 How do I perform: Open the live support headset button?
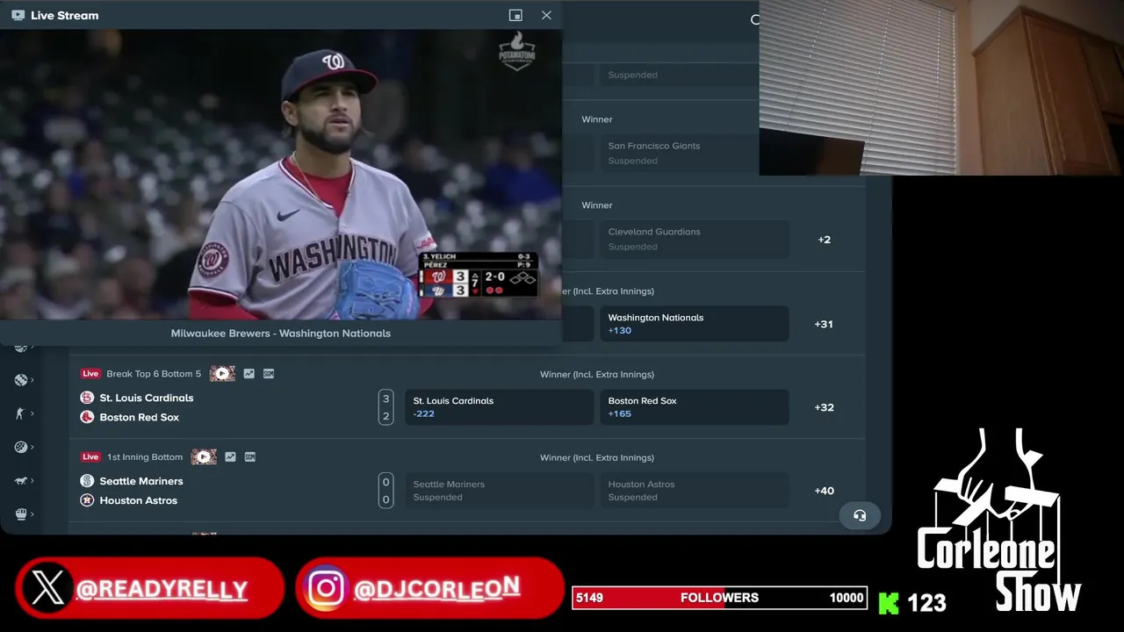click(x=860, y=515)
